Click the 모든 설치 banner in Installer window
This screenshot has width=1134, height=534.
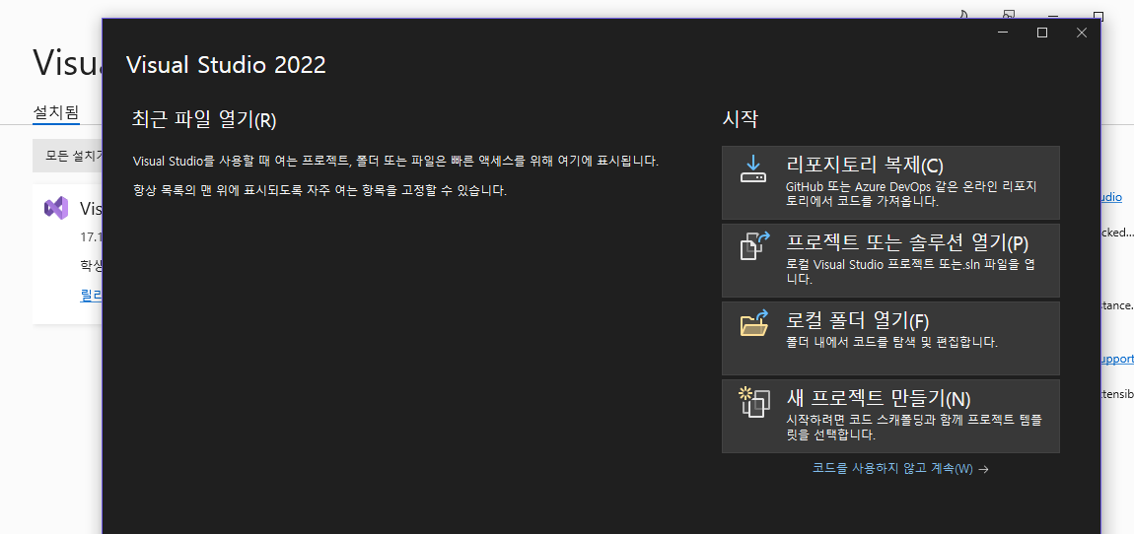(68, 156)
